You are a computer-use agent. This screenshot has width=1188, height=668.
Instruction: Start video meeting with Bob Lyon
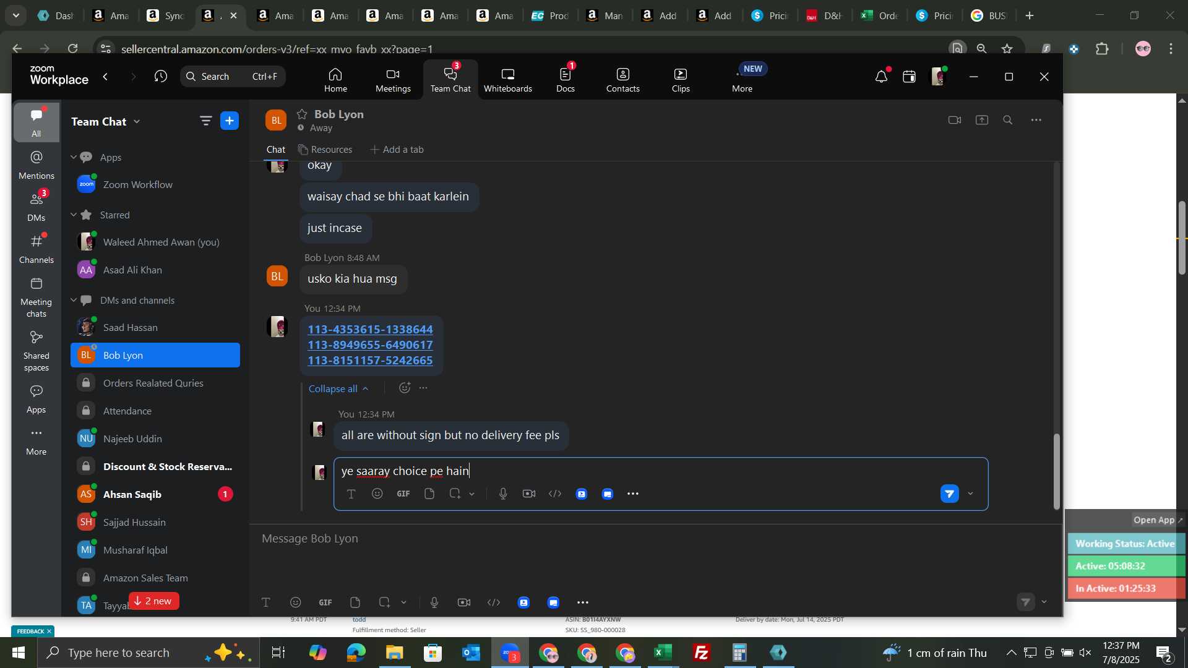(955, 120)
